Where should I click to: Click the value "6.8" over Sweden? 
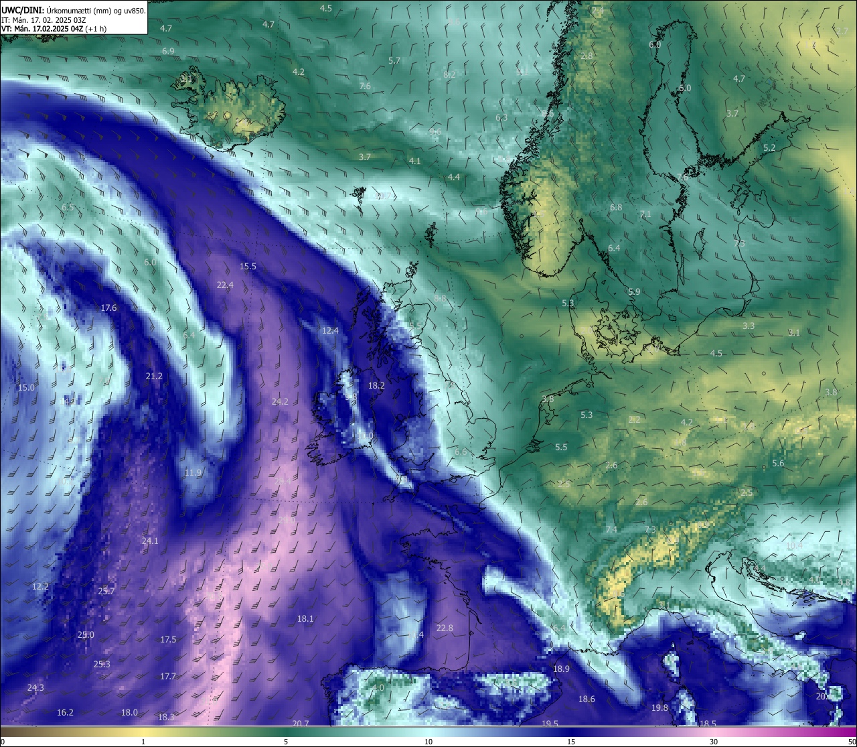point(616,207)
